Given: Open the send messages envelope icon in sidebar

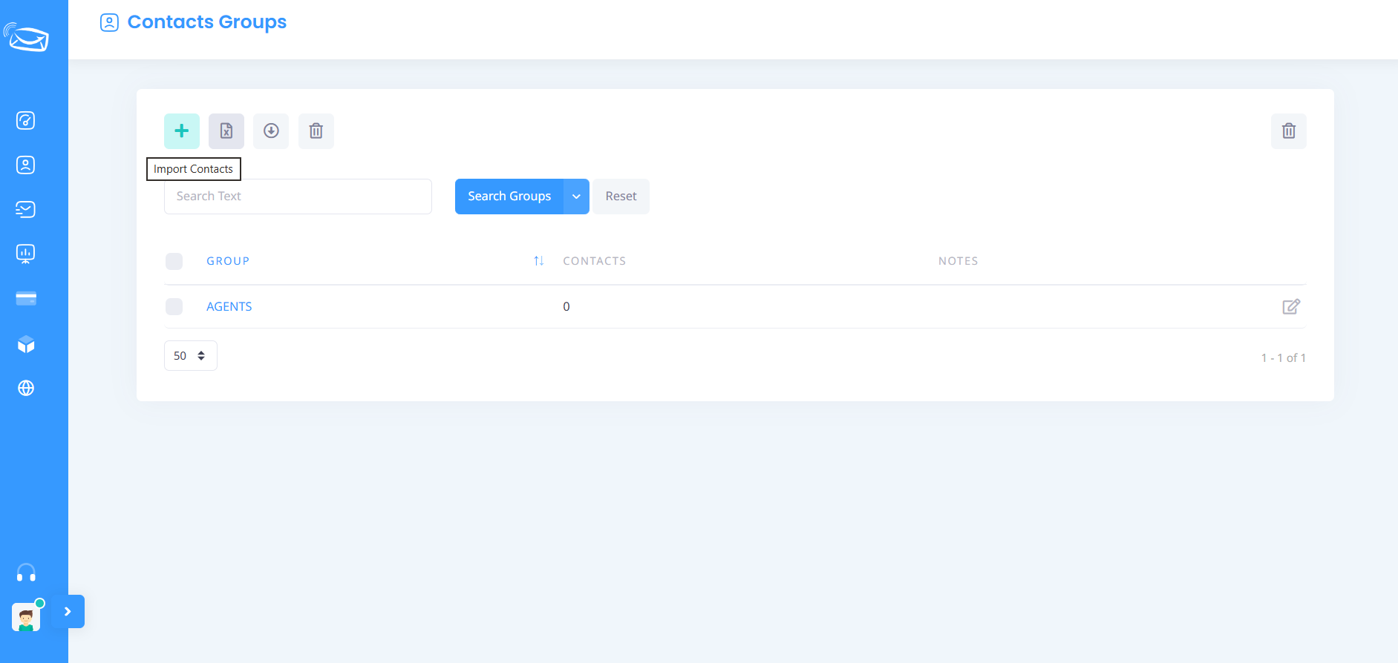Looking at the screenshot, I should pos(26,209).
